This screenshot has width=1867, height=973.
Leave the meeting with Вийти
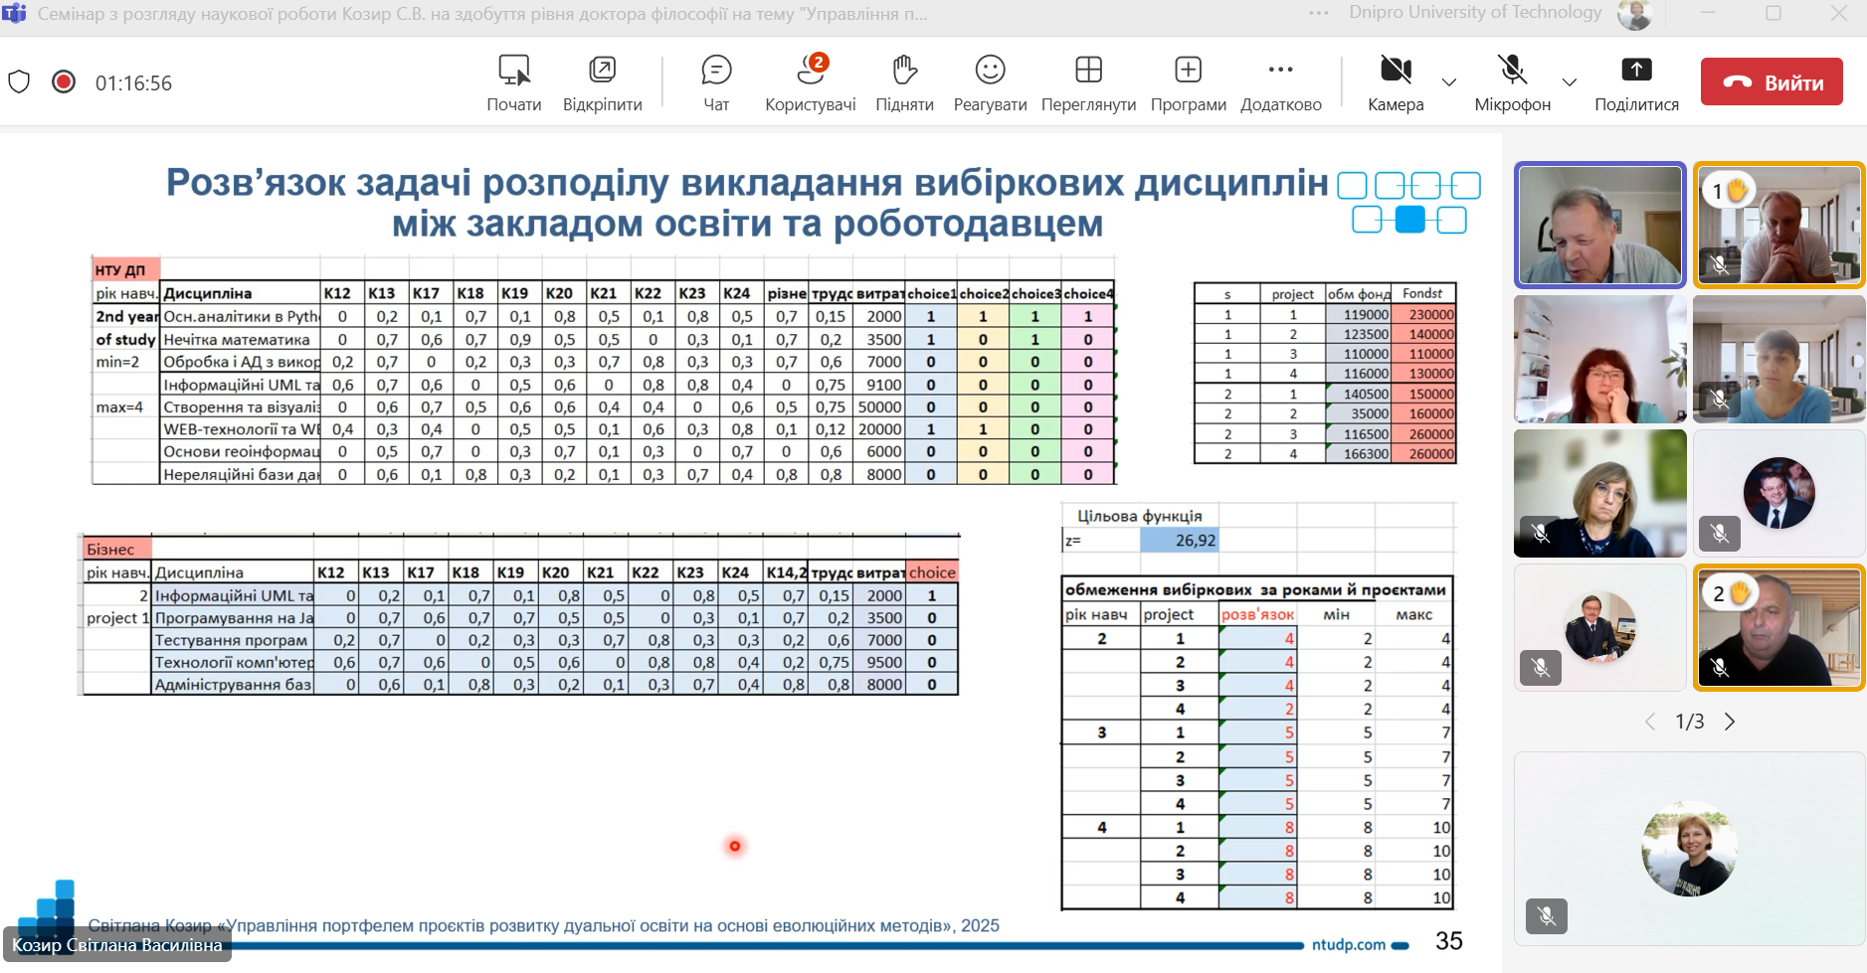(1771, 81)
